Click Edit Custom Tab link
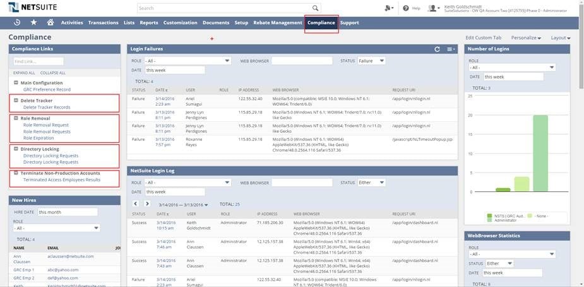584x287 pixels. tap(484, 38)
